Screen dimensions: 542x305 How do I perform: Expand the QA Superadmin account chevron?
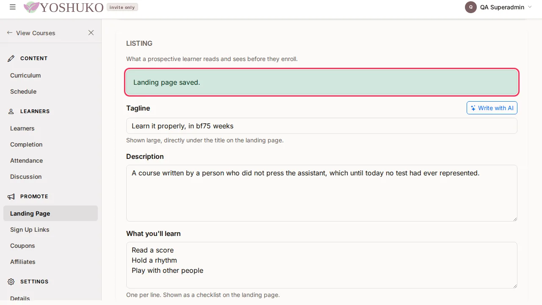(x=530, y=7)
